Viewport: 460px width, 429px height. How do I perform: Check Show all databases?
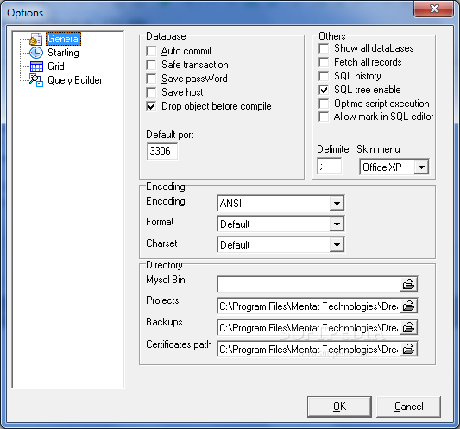click(x=324, y=48)
